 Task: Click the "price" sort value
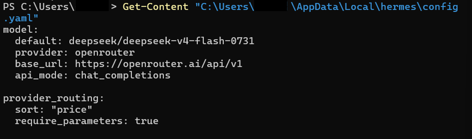72,109
